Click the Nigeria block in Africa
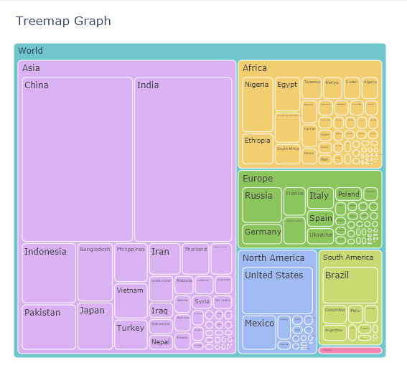This screenshot has width=407, height=373. coord(258,104)
